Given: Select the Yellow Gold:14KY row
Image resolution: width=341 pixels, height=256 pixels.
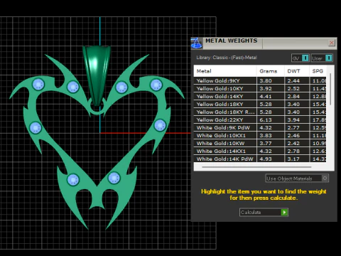Looking at the screenshot, I should (x=260, y=96).
